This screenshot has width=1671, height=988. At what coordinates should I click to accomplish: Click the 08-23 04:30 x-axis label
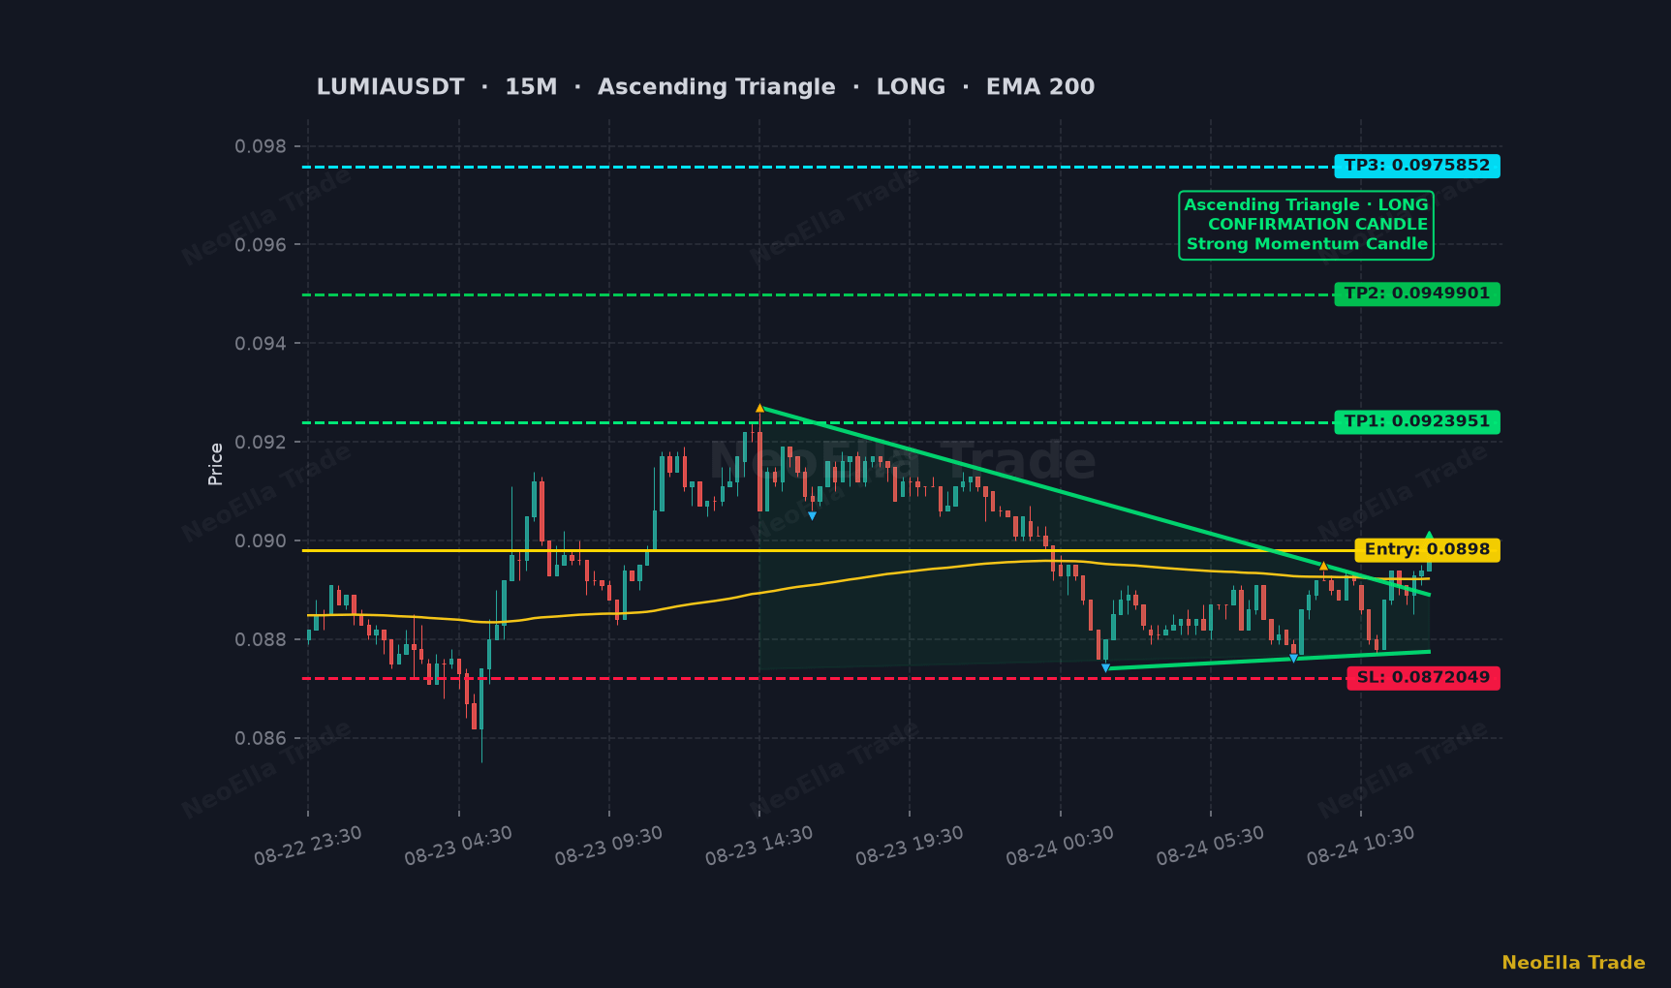click(458, 846)
